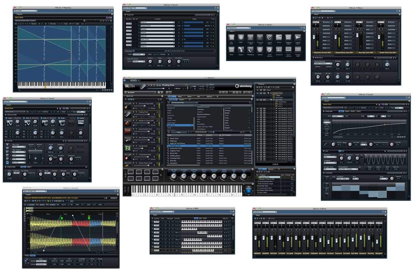Viewport: 412px width, 274px height.
Task: Click the NOISE waveform display in Sound window
Action: click(80, 123)
